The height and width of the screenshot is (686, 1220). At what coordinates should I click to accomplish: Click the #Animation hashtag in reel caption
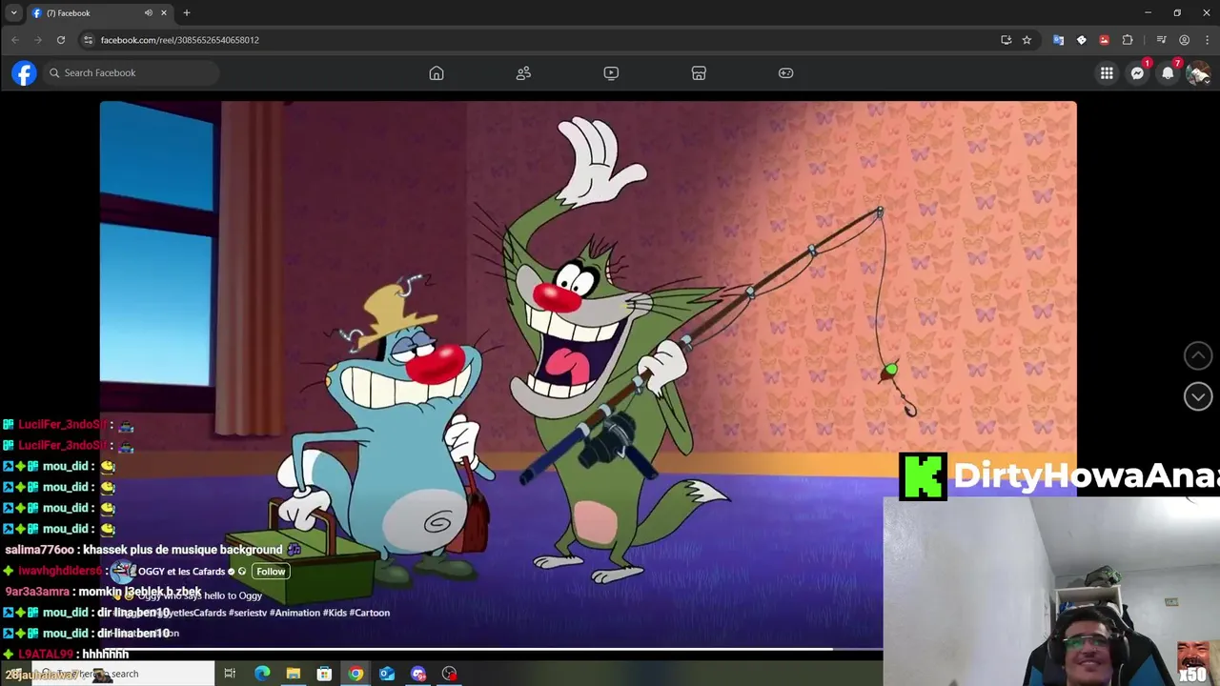point(294,613)
